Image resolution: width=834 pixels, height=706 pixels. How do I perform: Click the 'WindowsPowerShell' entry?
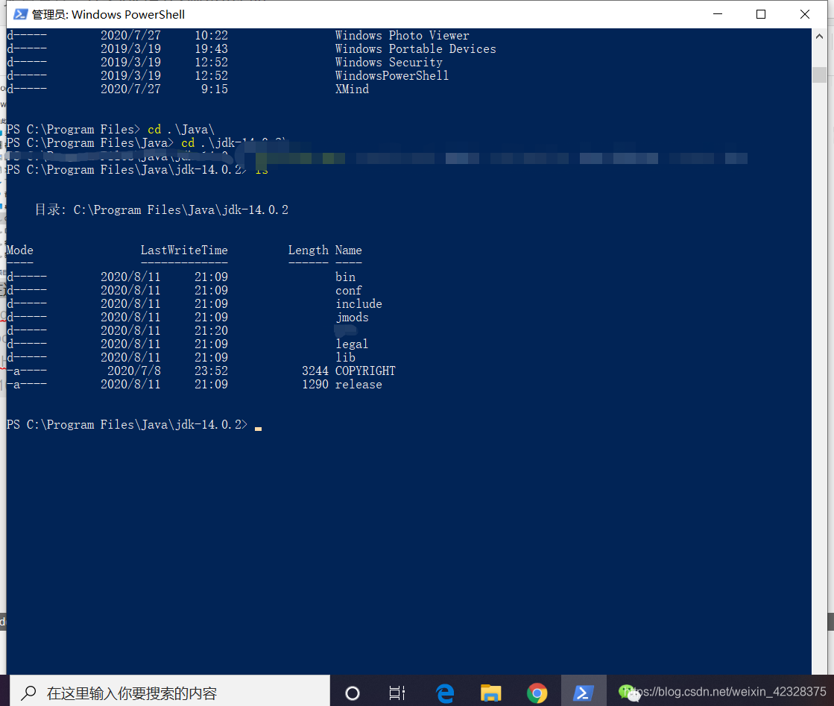click(x=392, y=75)
